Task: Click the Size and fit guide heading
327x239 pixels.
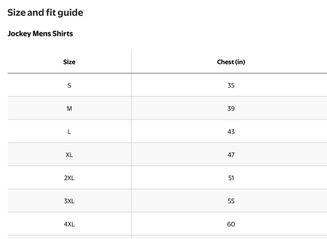Action: (x=45, y=12)
